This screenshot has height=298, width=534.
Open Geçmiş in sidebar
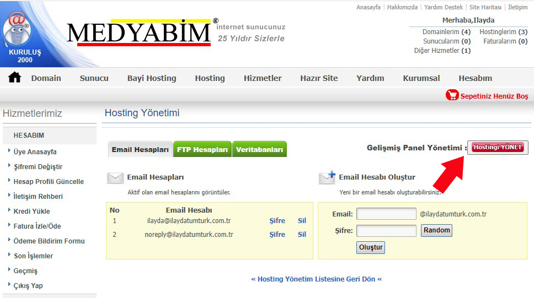tap(25, 271)
